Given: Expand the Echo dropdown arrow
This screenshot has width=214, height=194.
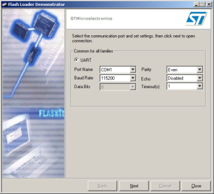Looking at the screenshot, I should 200,78.
